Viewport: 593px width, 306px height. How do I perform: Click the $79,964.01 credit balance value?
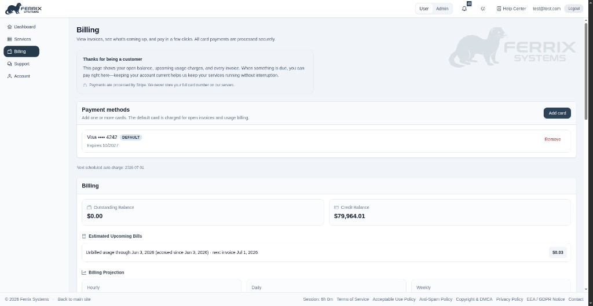point(349,216)
